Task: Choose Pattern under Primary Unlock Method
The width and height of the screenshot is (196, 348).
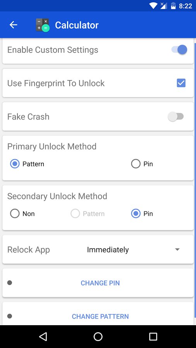Action: point(27,164)
